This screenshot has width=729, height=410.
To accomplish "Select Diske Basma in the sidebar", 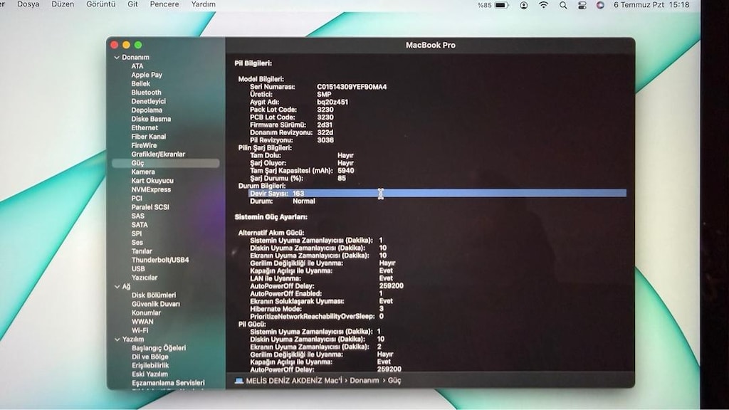I will (x=151, y=119).
